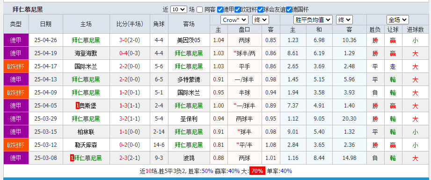Click the 欧冠杯 tag on 25-04-17 row
The image size is (431, 180).
pyautogui.click(x=16, y=66)
